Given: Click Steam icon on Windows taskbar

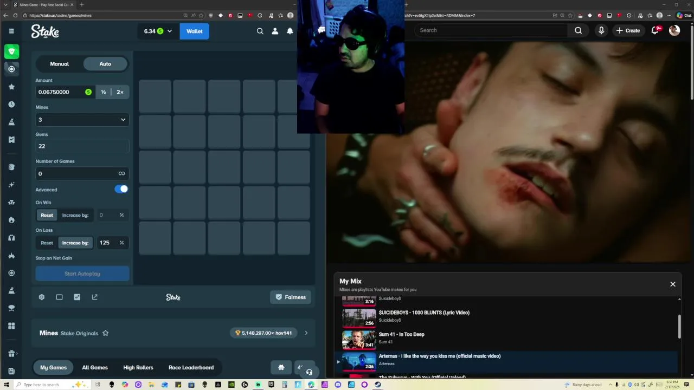Looking at the screenshot, I should 378,385.
